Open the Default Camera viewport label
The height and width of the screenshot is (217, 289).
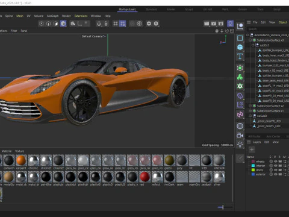click(x=93, y=36)
